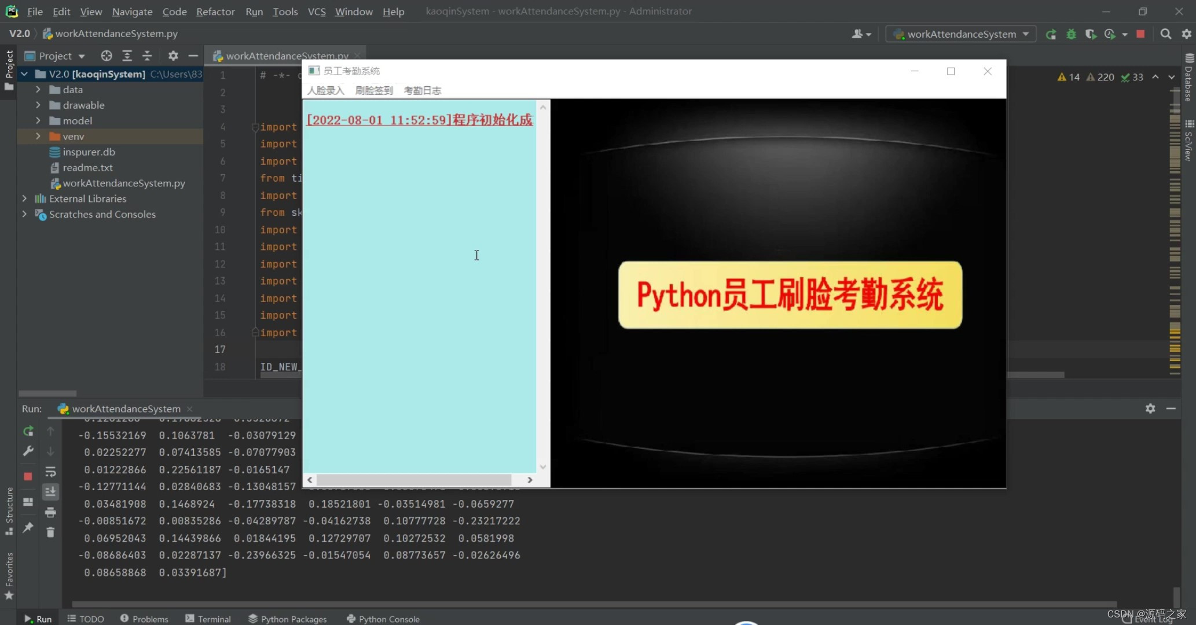
Task: Click the log panel horizontal scrollbar right arrow
Action: tap(530, 480)
